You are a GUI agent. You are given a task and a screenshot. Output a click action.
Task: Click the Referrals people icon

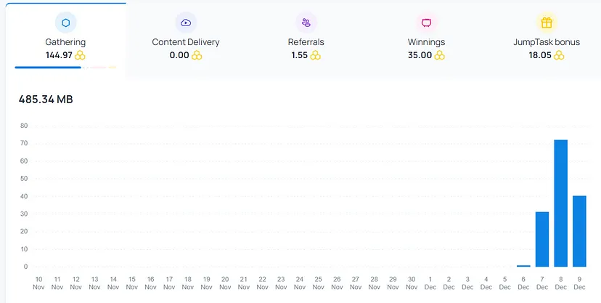coord(306,23)
